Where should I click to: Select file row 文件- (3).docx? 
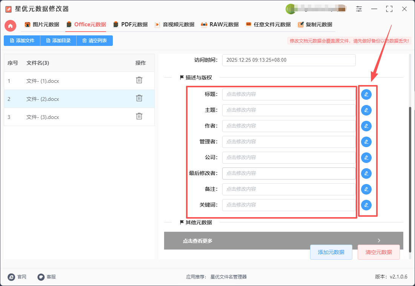click(x=79, y=117)
